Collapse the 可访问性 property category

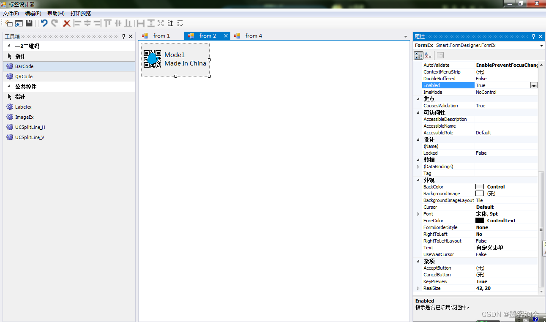pyautogui.click(x=418, y=112)
